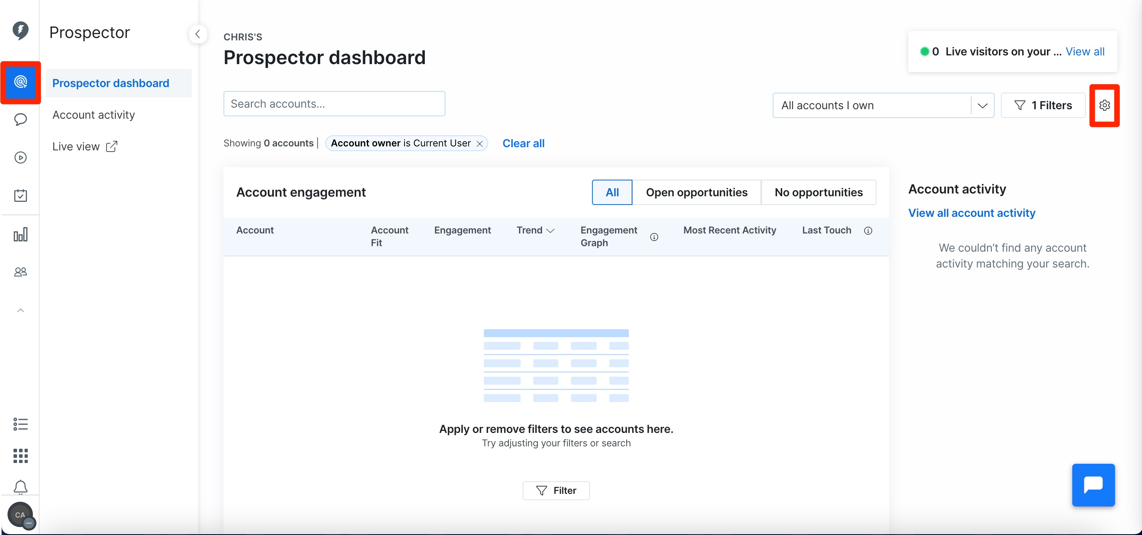Image resolution: width=1142 pixels, height=535 pixels.
Task: Open the Reports bar chart icon
Action: [x=20, y=234]
